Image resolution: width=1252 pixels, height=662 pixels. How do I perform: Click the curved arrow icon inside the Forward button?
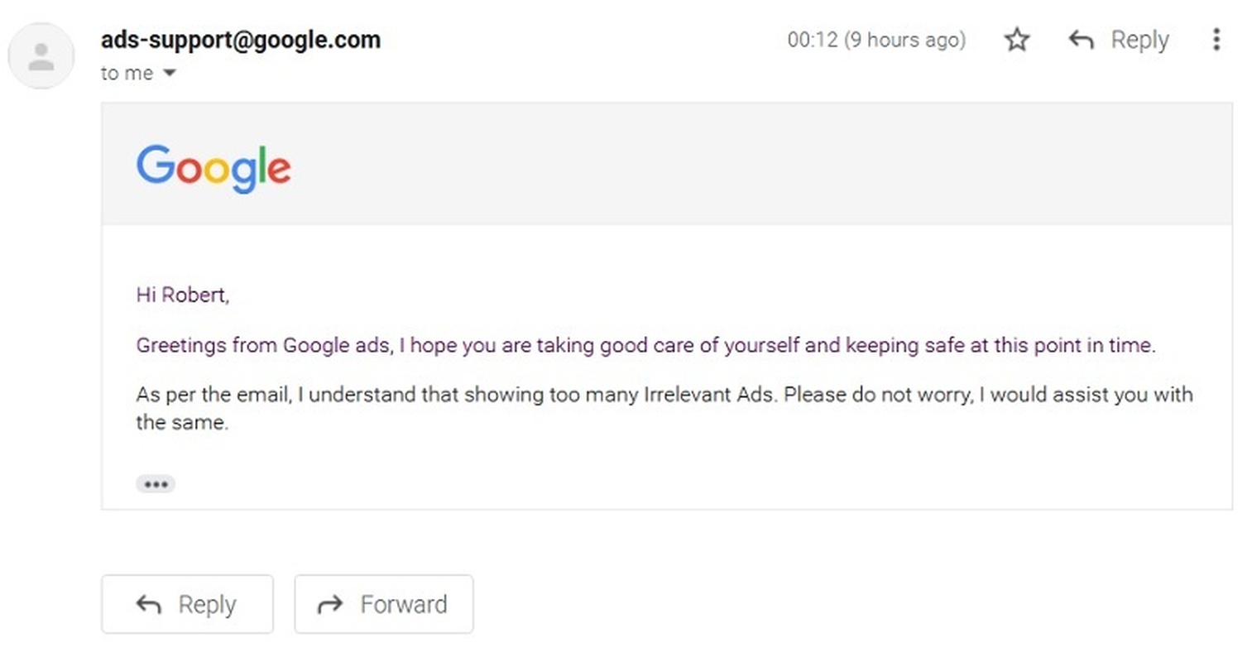point(330,605)
